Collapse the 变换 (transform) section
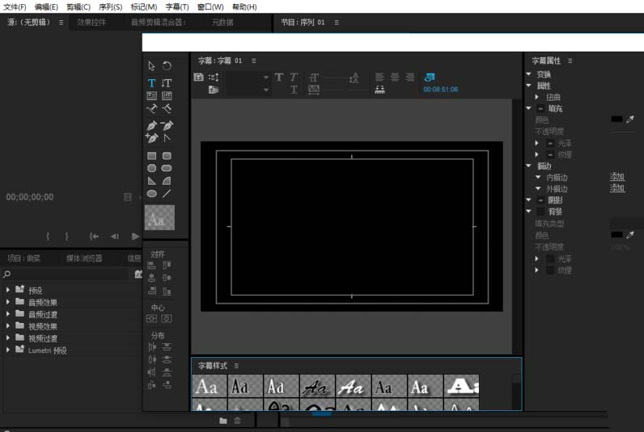This screenshot has width=644, height=432. pos(528,74)
